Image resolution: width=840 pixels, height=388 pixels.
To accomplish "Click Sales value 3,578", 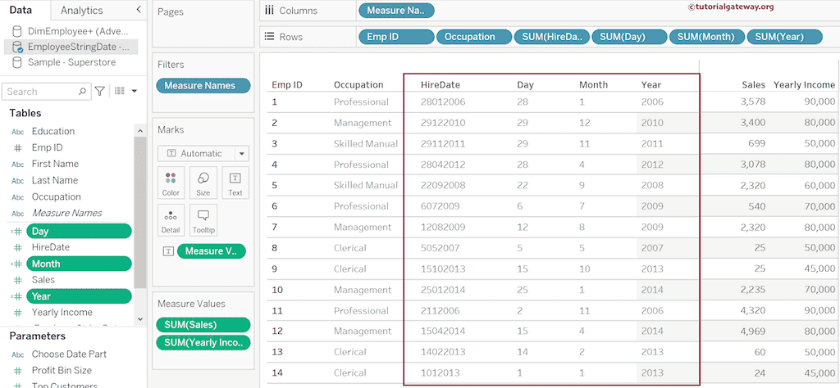I will [753, 102].
